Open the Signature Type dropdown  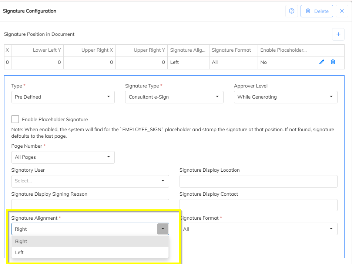(174, 97)
